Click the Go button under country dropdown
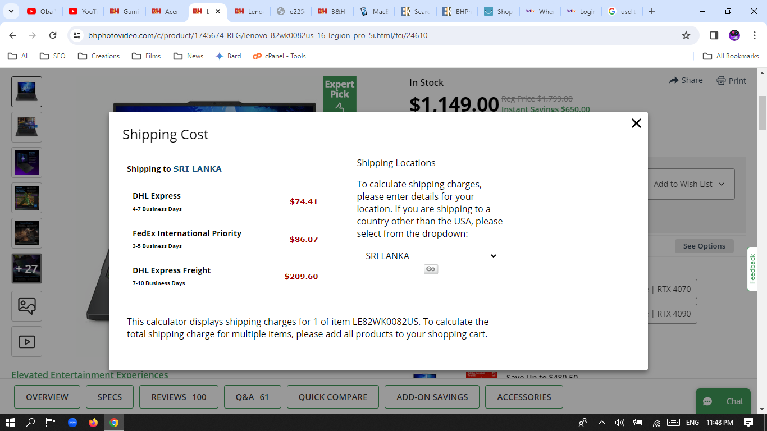 pyautogui.click(x=431, y=269)
